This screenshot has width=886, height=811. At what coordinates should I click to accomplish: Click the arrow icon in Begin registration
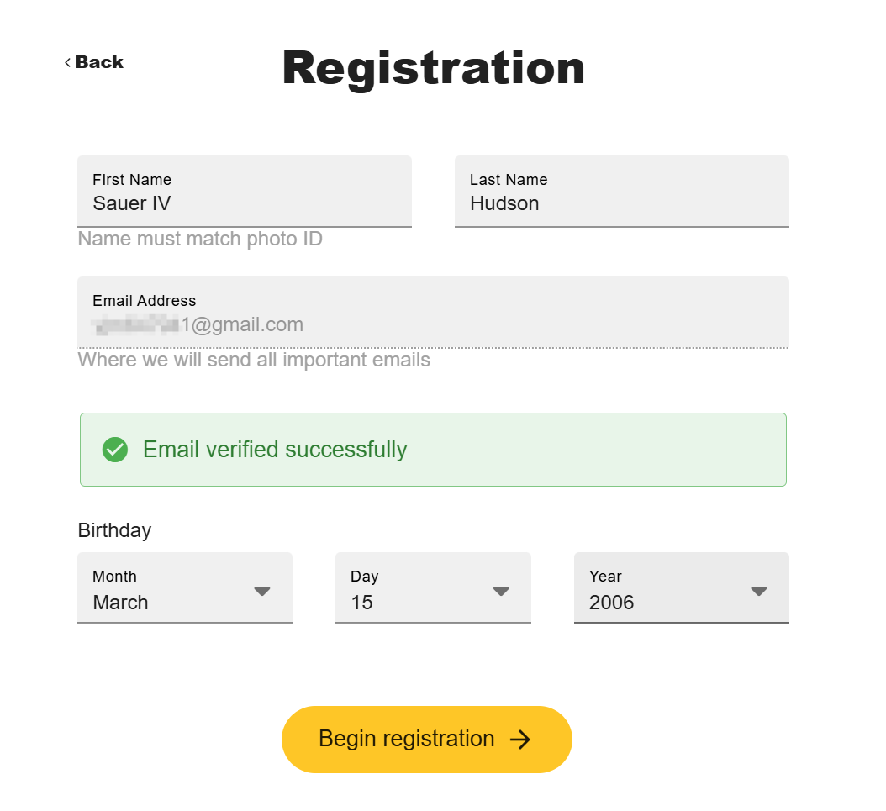pos(521,740)
